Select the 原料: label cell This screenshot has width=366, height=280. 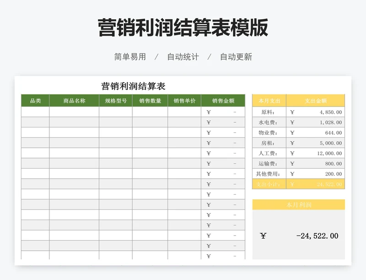click(269, 112)
